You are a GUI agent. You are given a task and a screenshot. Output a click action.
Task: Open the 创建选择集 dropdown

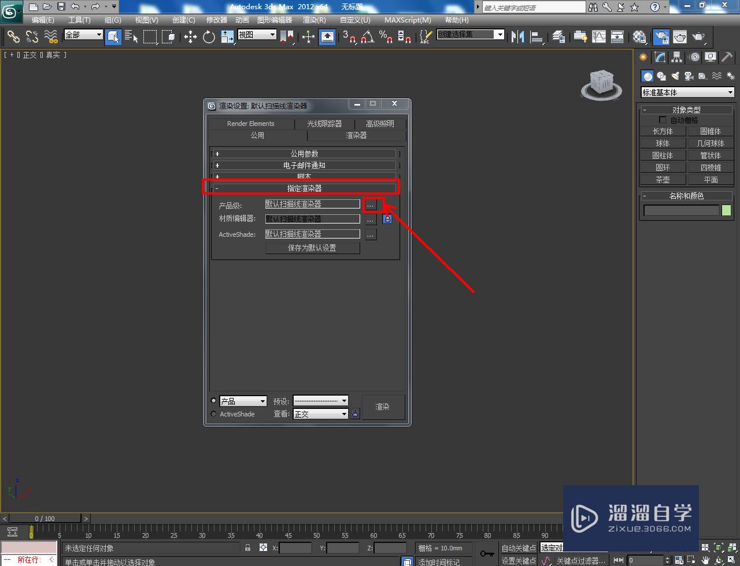[x=470, y=35]
